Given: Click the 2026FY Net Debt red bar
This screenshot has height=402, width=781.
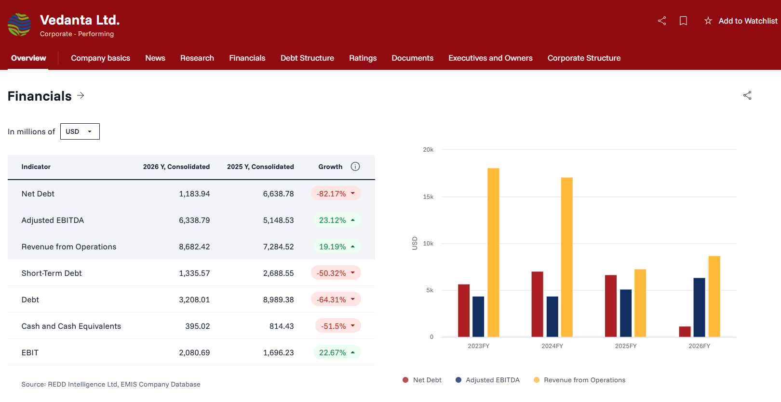Looking at the screenshot, I should tap(685, 332).
